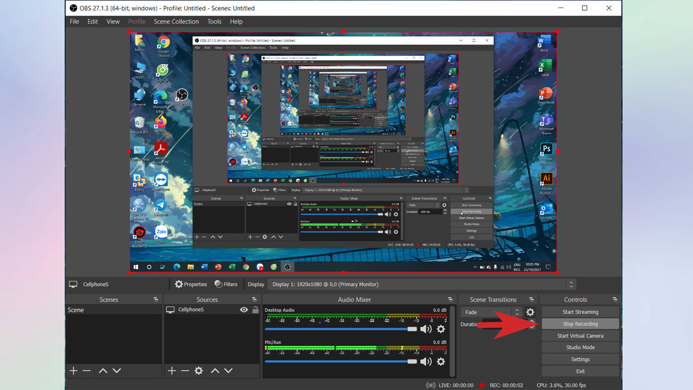693x390 pixels.
Task: Open the Scene Collection menu
Action: coord(176,21)
